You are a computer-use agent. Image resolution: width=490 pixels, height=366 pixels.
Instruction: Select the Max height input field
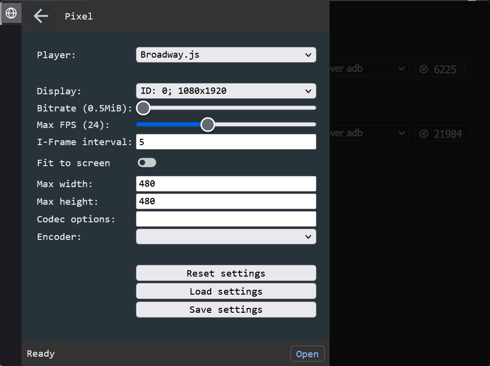[x=225, y=201]
